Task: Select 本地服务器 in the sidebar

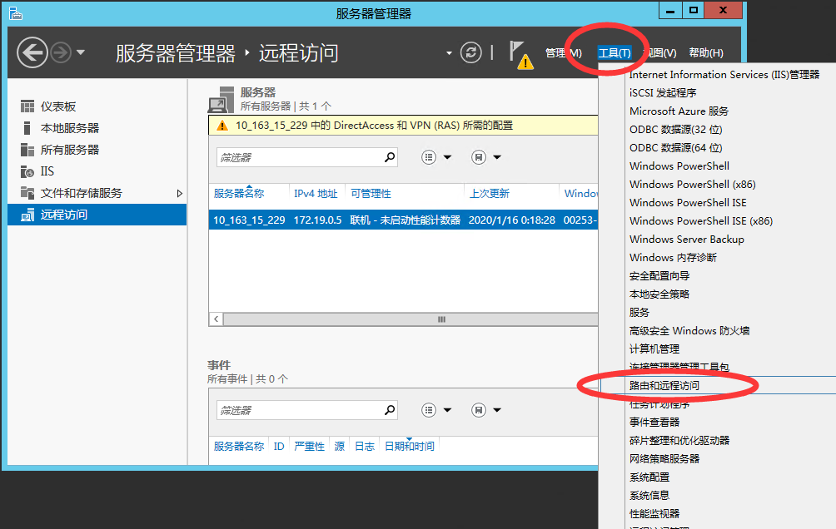Action: [70, 128]
